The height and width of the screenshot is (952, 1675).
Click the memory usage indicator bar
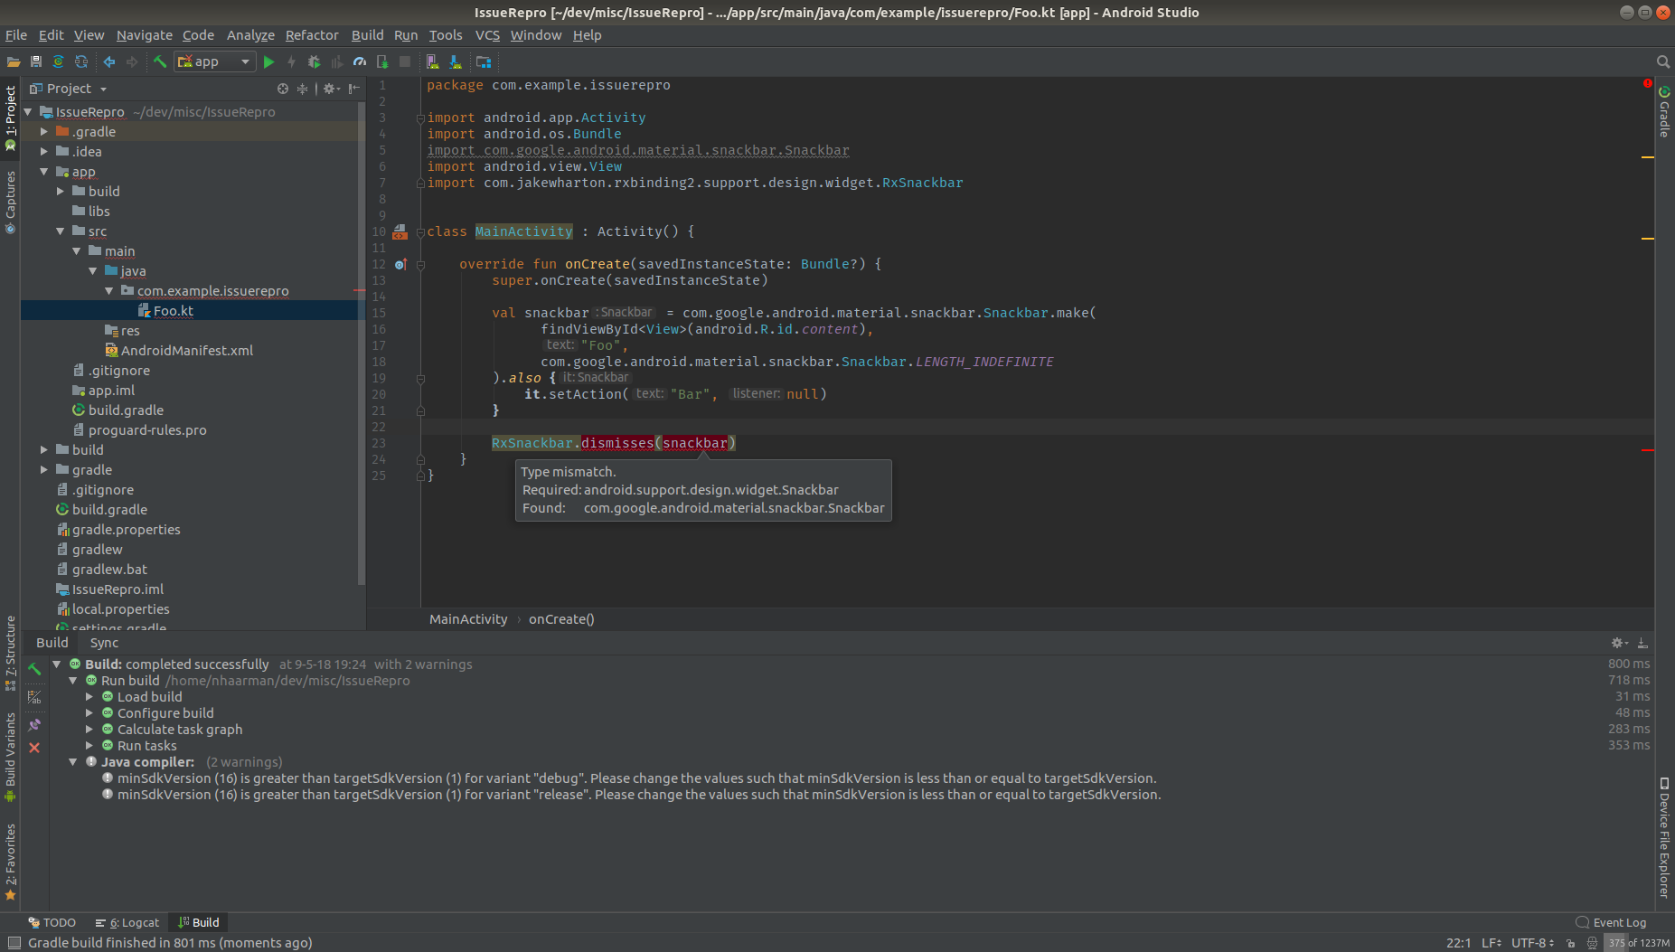(x=1638, y=943)
